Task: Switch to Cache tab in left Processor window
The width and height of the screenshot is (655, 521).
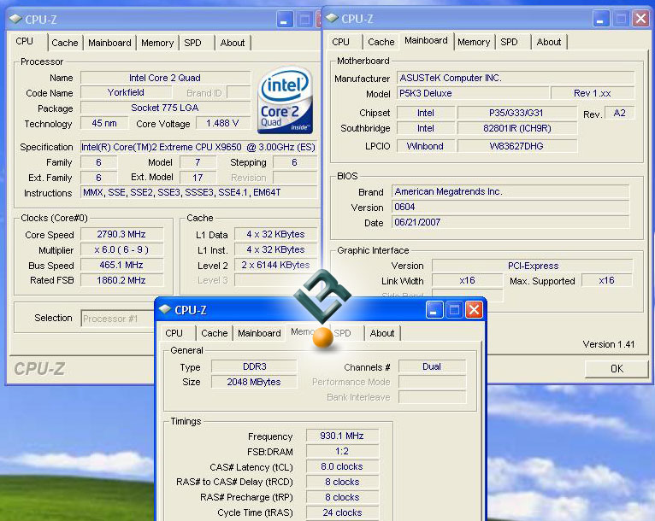Action: 65,43
